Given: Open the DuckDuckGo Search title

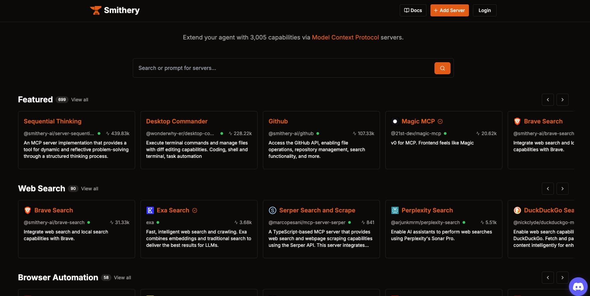Looking at the screenshot, I should 549,210.
